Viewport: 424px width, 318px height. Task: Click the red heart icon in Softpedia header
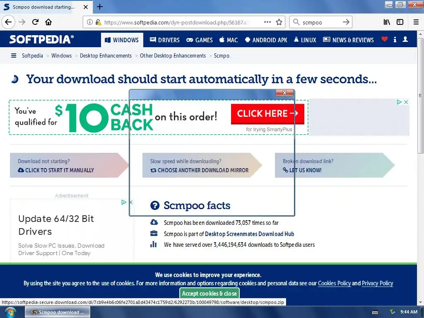[x=385, y=39]
